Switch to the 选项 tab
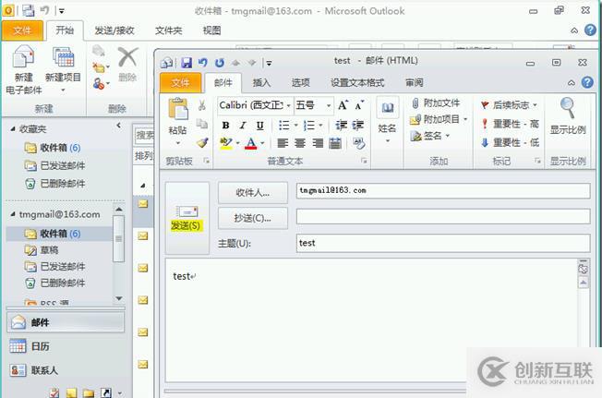 [x=301, y=82]
